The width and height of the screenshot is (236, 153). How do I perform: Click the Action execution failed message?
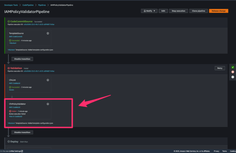click(17, 114)
